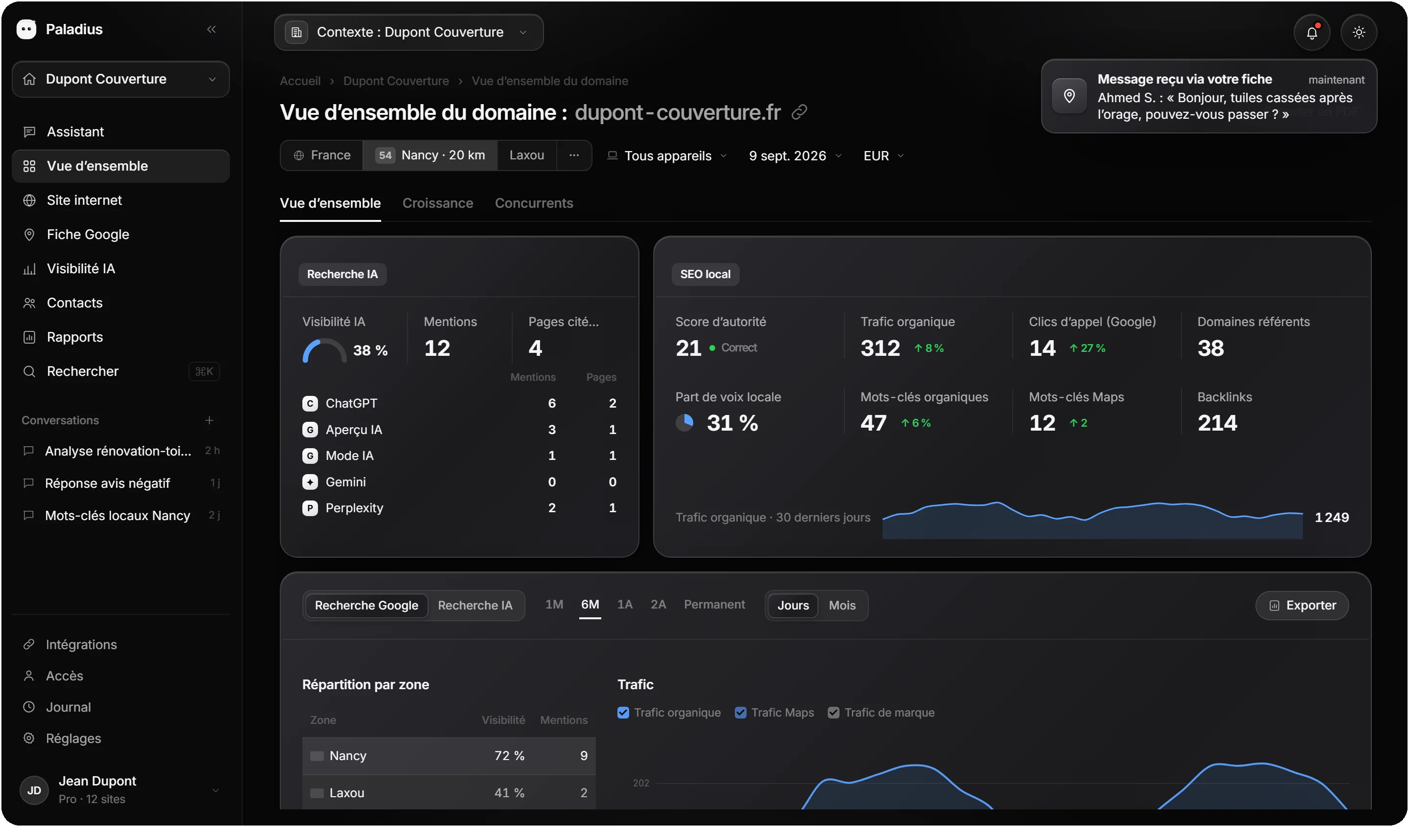Open Intégrations in sidebar

click(x=121, y=645)
